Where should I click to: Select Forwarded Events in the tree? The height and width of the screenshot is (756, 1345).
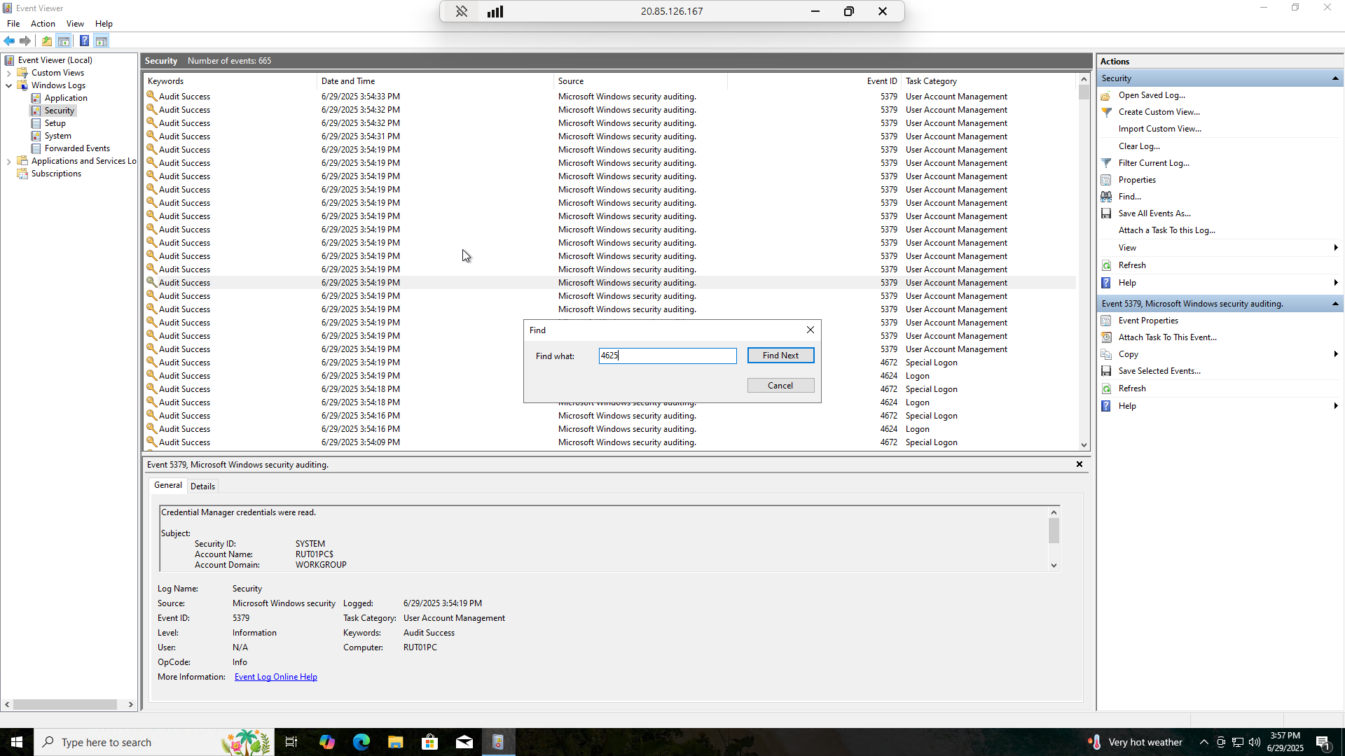(77, 148)
